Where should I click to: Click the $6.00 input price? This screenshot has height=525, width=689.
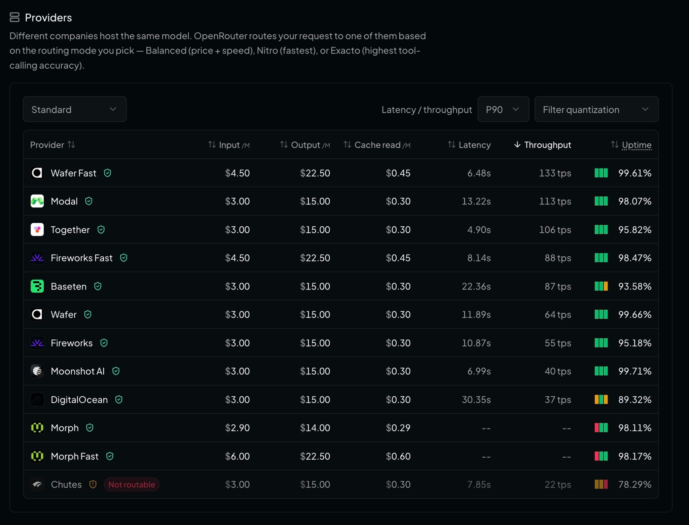point(238,456)
